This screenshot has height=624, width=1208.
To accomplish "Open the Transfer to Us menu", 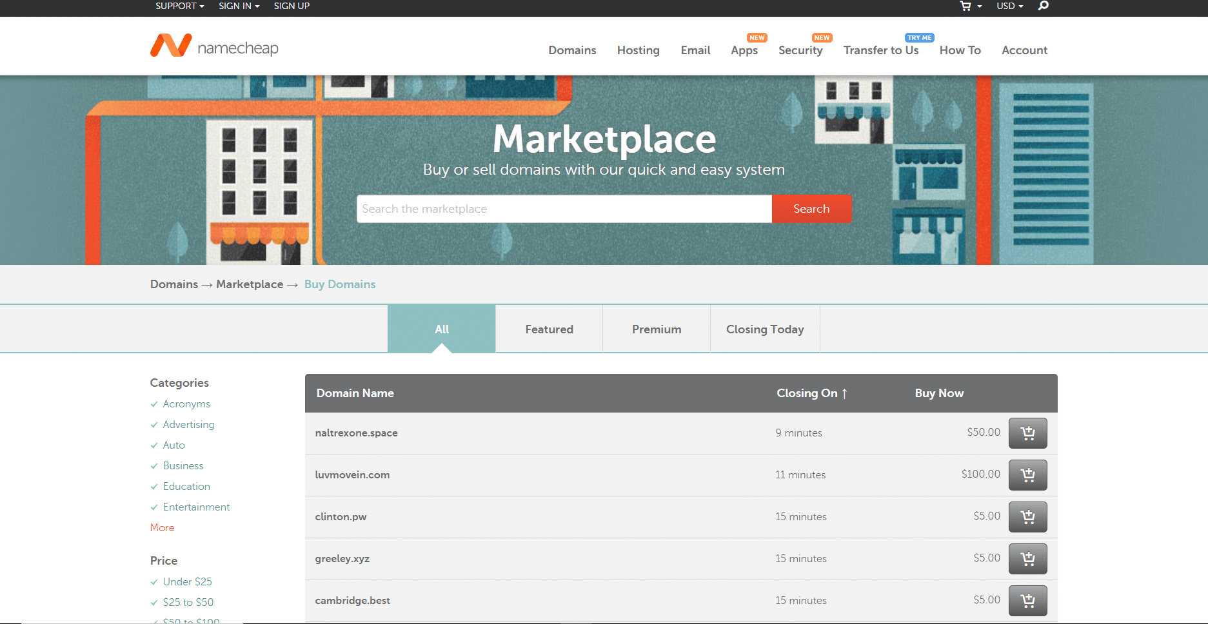I will (x=881, y=50).
